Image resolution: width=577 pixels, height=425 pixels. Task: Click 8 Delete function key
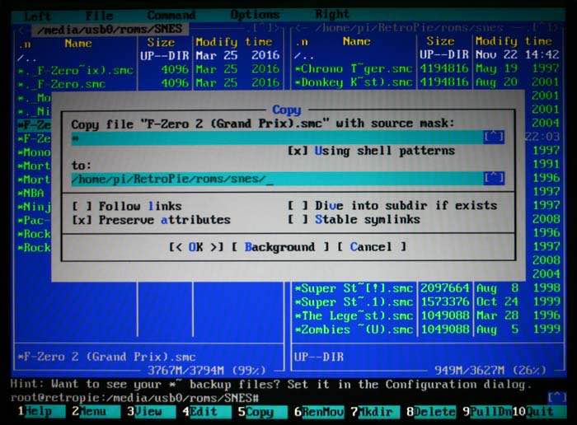click(431, 411)
